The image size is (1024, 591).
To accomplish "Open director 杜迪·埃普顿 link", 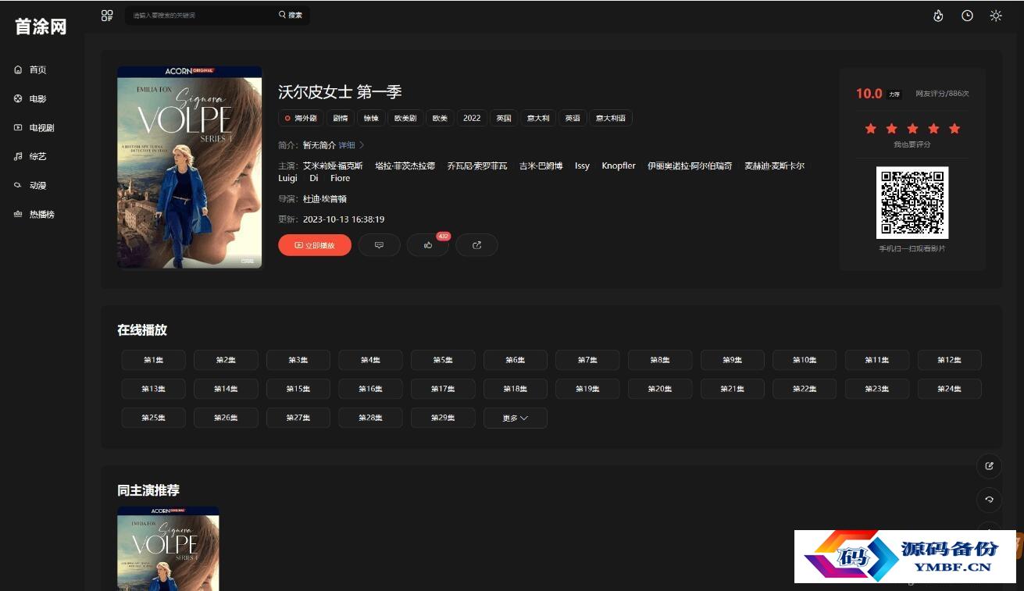I will point(325,199).
